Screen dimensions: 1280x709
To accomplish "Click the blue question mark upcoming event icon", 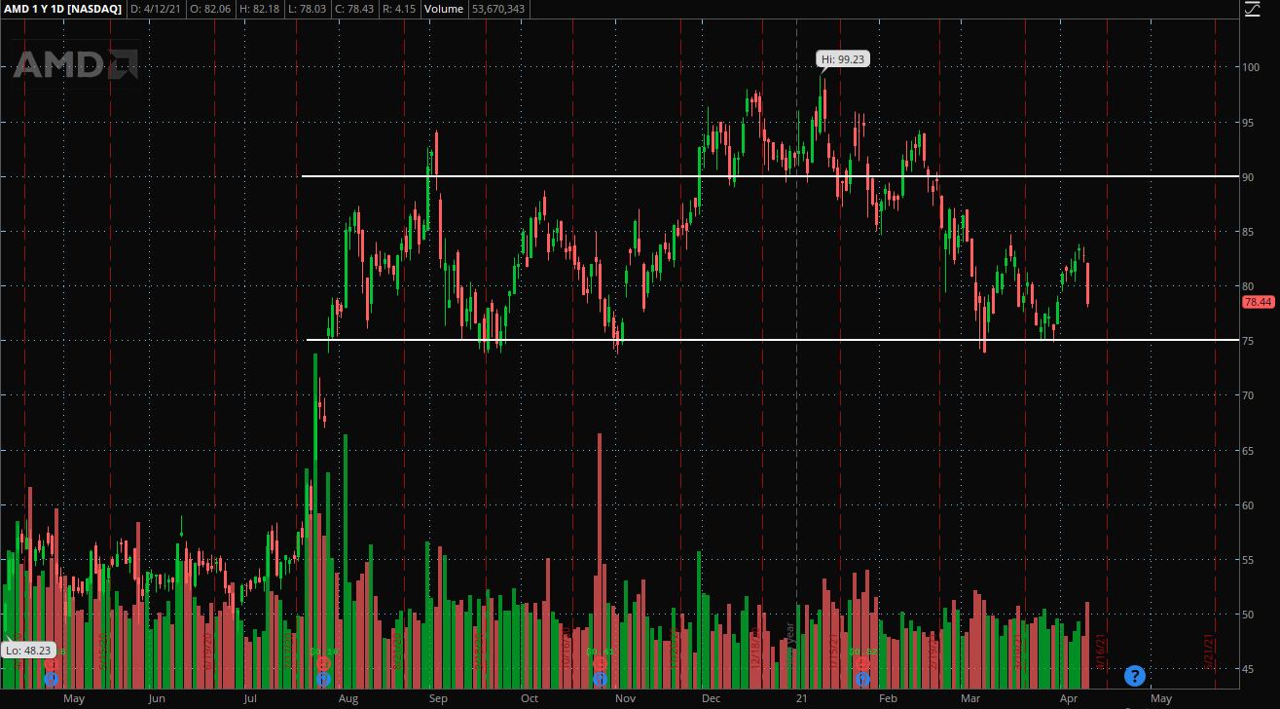I will [1134, 675].
